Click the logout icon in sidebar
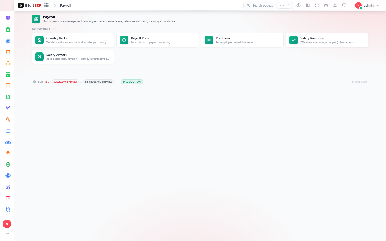The image size is (386, 241). [7, 234]
